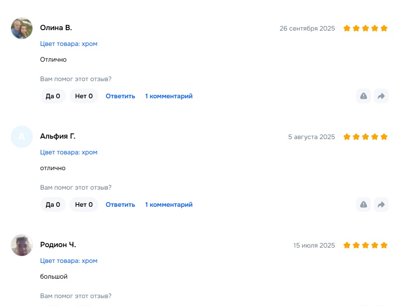Click Родион Ч.'s profile avatar photo
The height and width of the screenshot is (306, 416).
click(22, 245)
